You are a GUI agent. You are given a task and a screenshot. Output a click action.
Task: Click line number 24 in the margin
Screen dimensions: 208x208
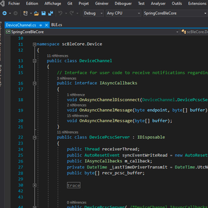[21, 149]
